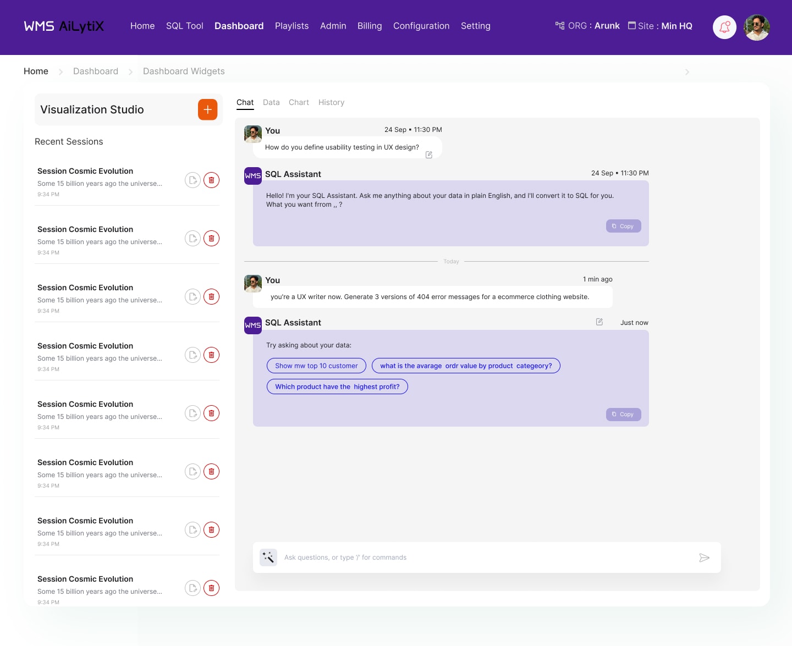792x646 pixels.
Task: Click the magic wand icon in chat input
Action: [268, 557]
